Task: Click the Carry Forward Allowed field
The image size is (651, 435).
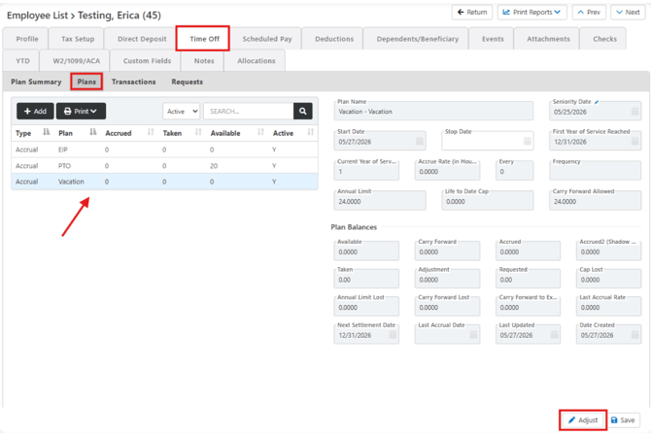Action: pyautogui.click(x=595, y=201)
